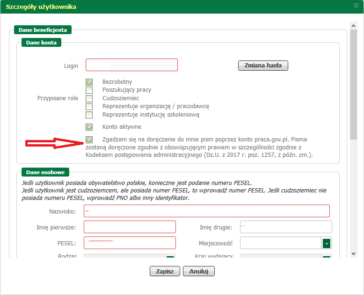The image size is (364, 295).
Task: Open the Miejscowość dropdown arrow
Action: 327,243
